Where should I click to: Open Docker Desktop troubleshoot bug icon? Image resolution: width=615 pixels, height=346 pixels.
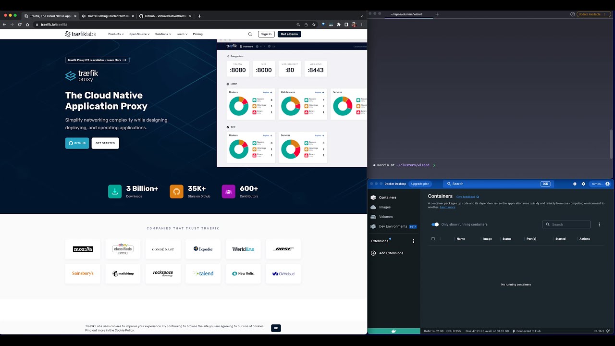[x=575, y=184]
